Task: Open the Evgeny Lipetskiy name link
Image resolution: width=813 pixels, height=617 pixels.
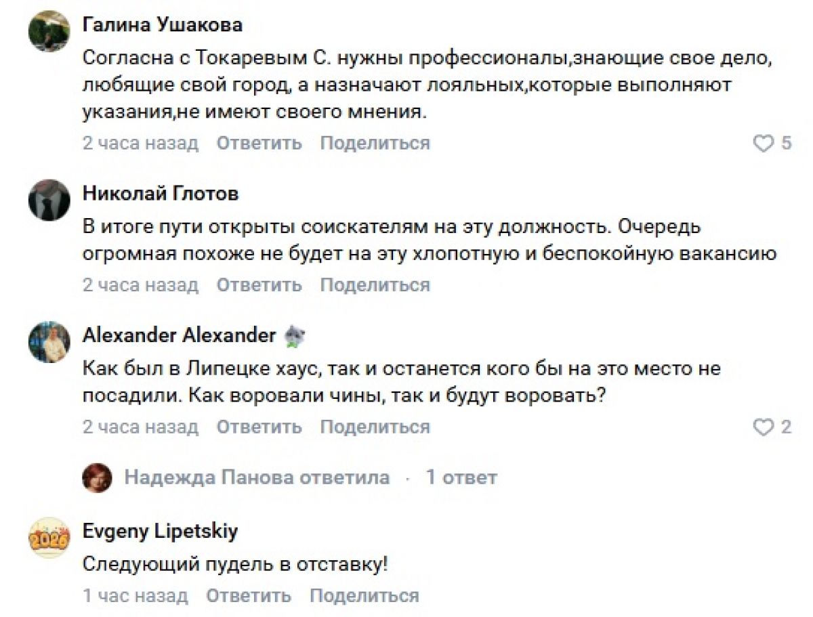Action: 160,532
